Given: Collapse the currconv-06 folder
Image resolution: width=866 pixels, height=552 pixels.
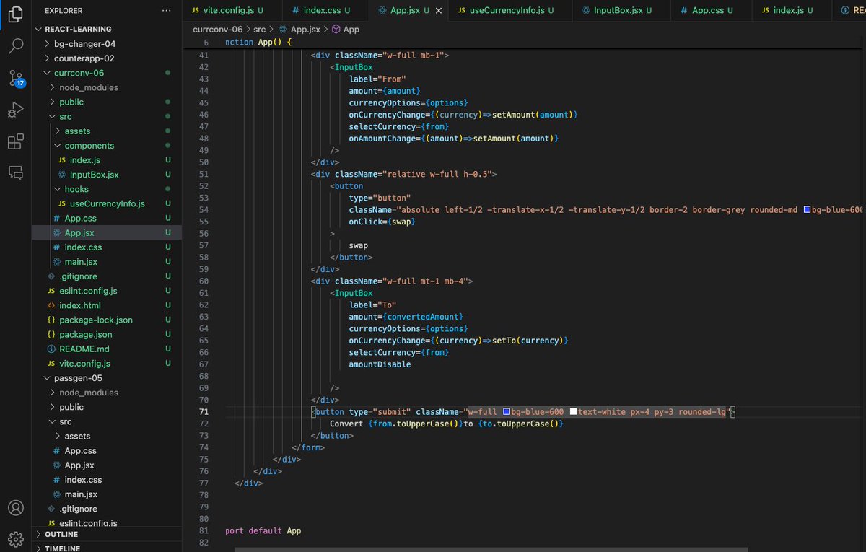Looking at the screenshot, I should 106,73.
